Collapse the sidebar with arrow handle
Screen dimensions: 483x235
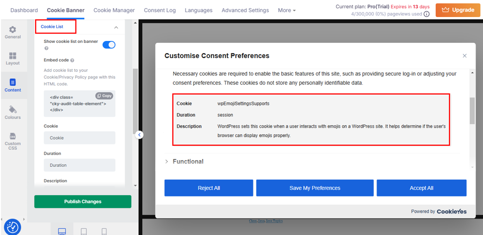139,135
